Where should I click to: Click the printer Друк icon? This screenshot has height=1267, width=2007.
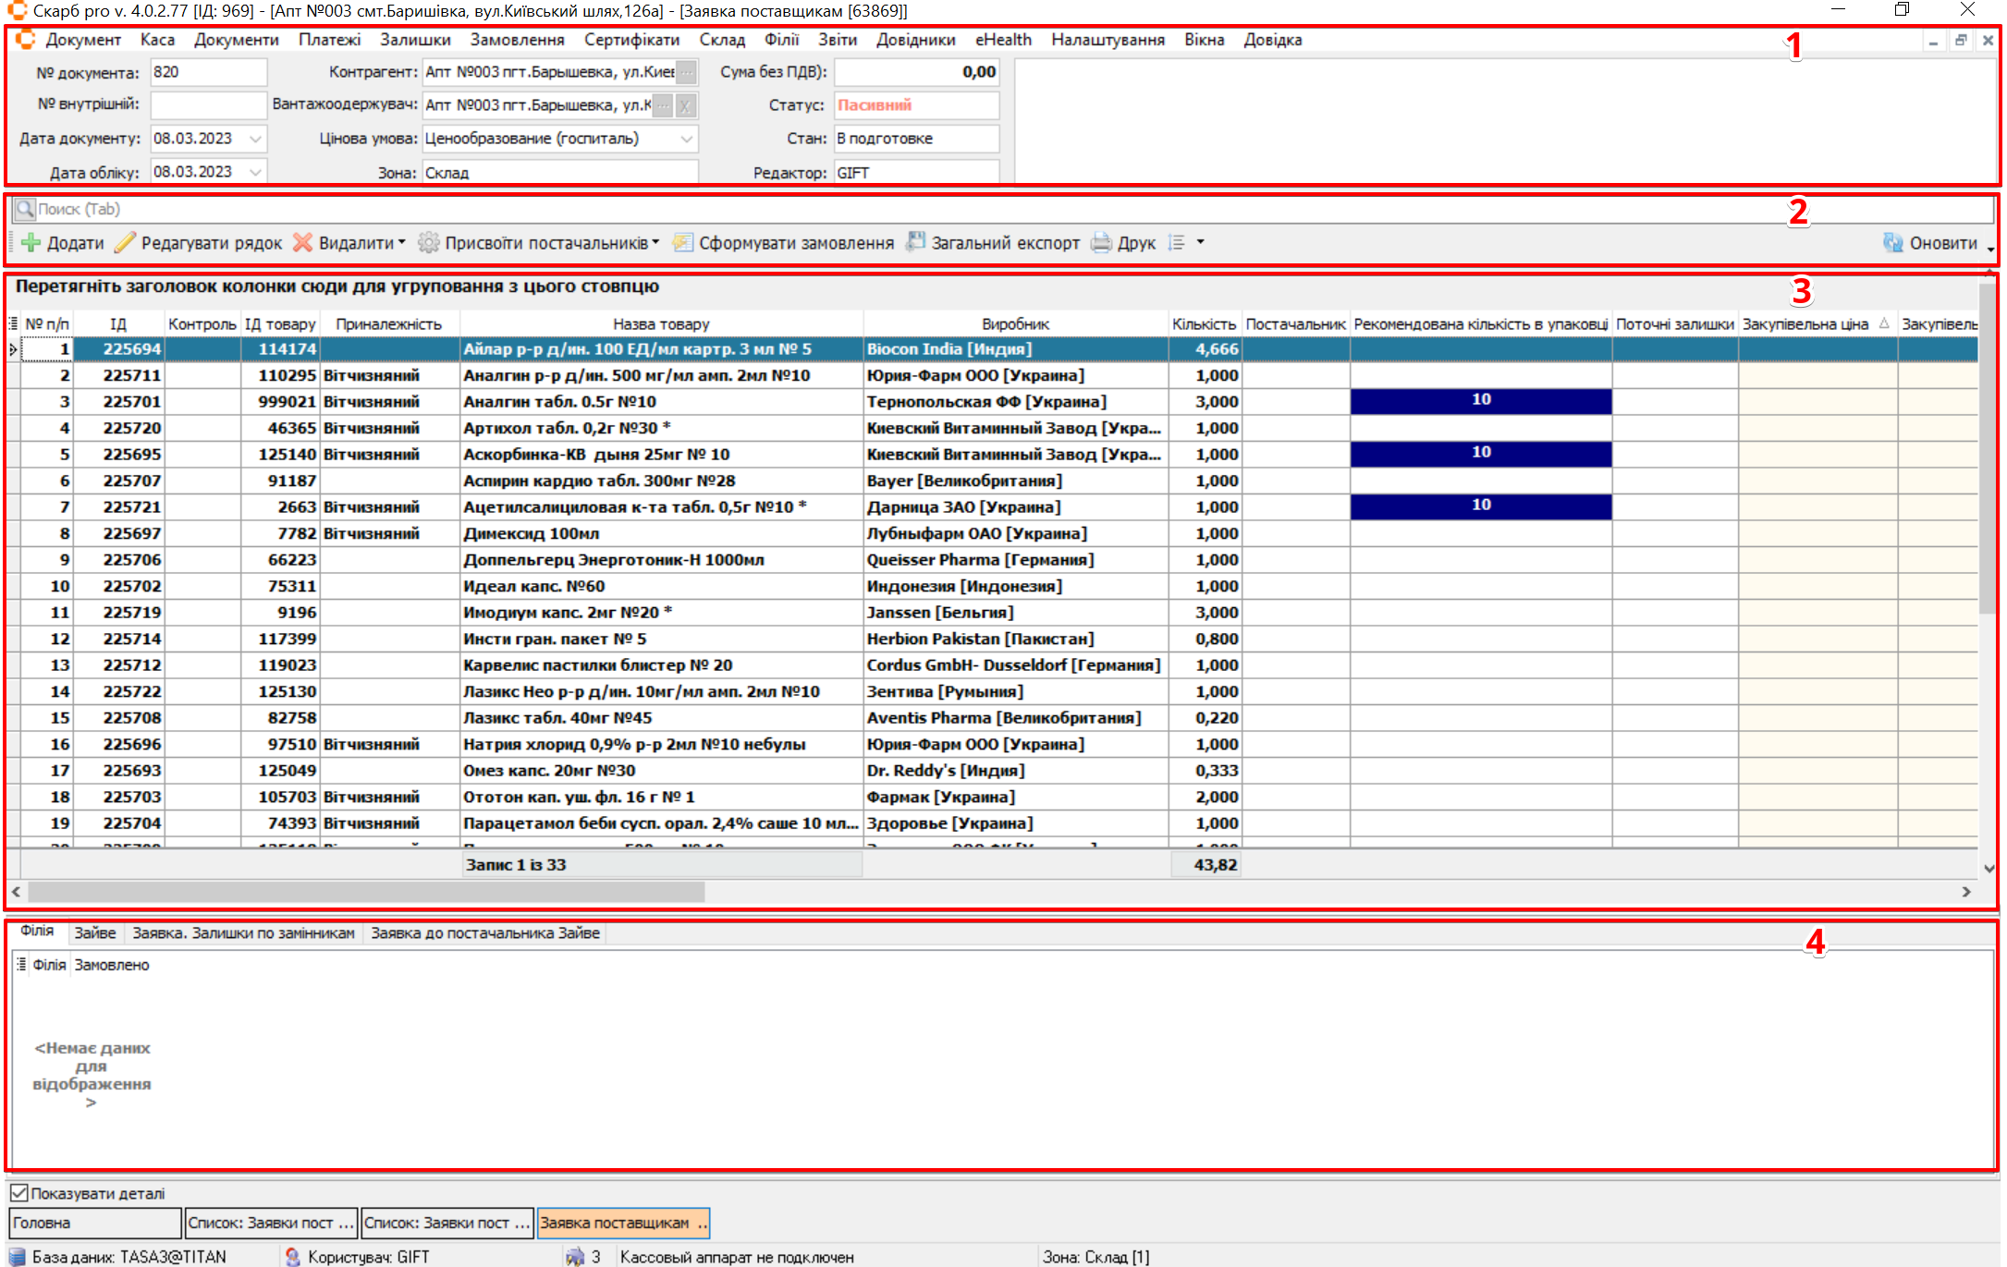[1101, 243]
